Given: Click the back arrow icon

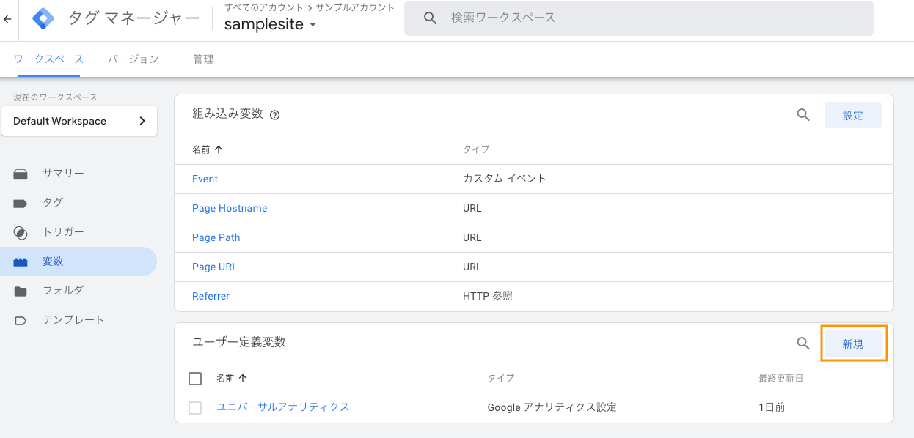Looking at the screenshot, I should 7,19.
